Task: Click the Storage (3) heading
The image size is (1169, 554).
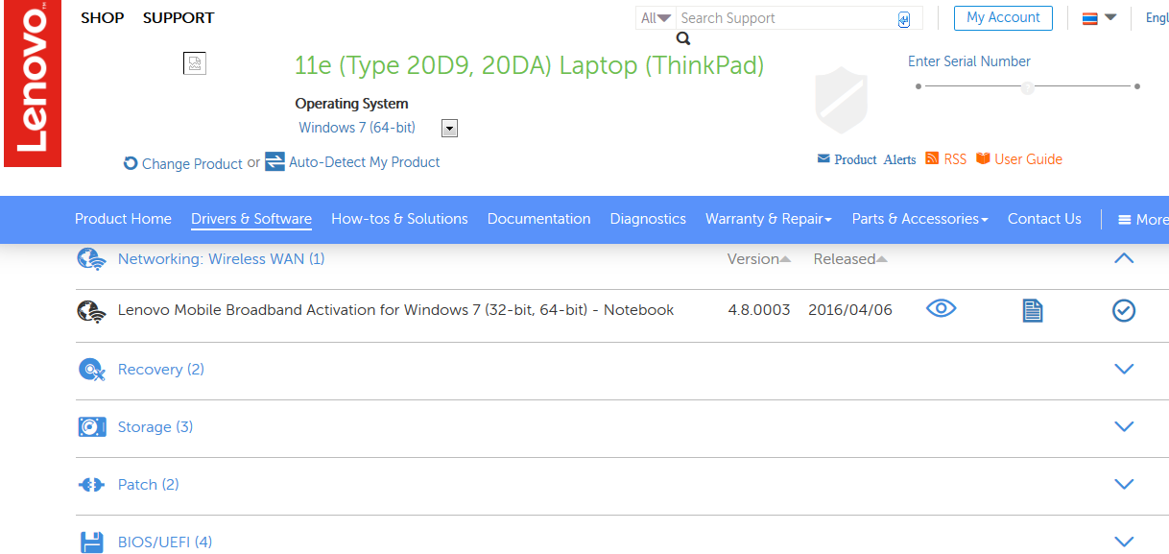Action: pyautogui.click(x=155, y=427)
